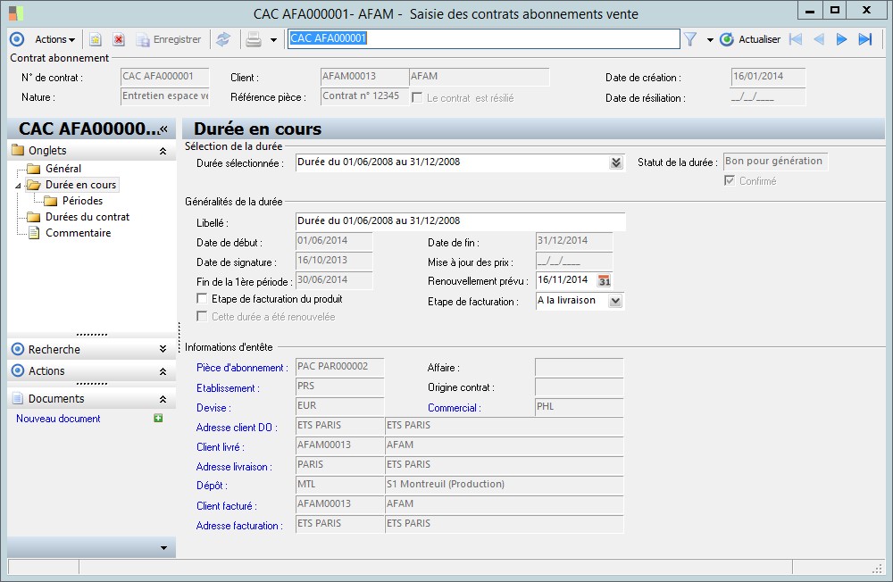Open the Etape de facturation dropdown
The width and height of the screenshot is (893, 582).
(x=614, y=302)
